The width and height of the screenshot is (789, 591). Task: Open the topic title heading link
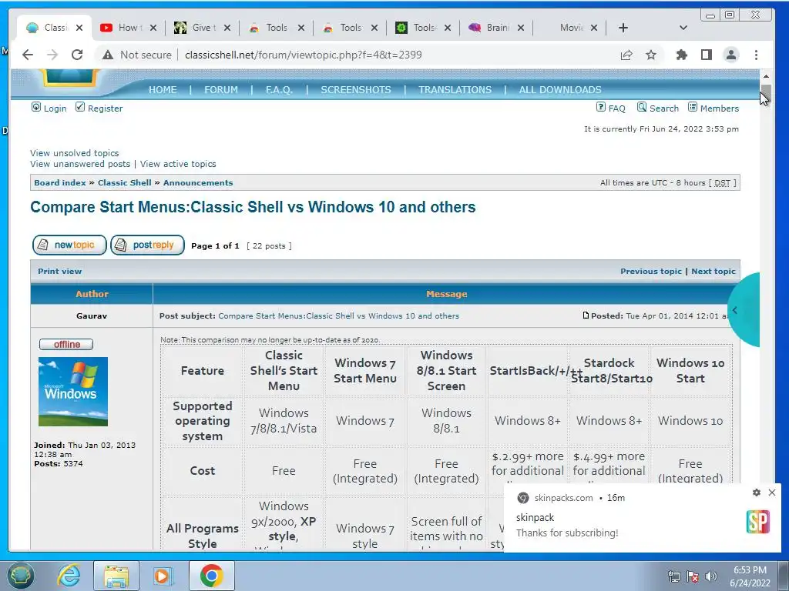pos(253,207)
